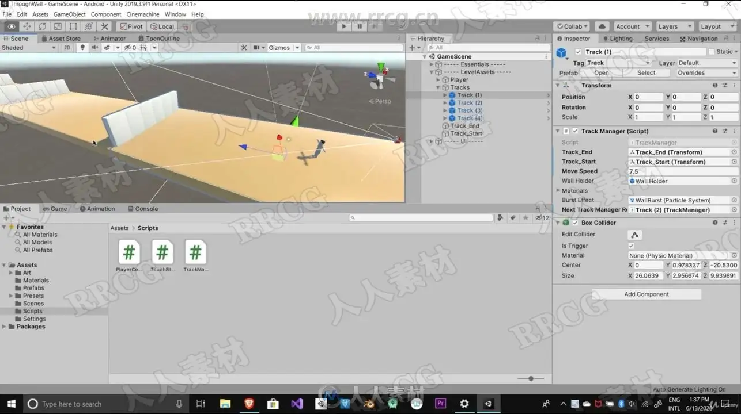This screenshot has height=414, width=741.
Task: Select the Move tool in toolbar
Action: click(27, 26)
